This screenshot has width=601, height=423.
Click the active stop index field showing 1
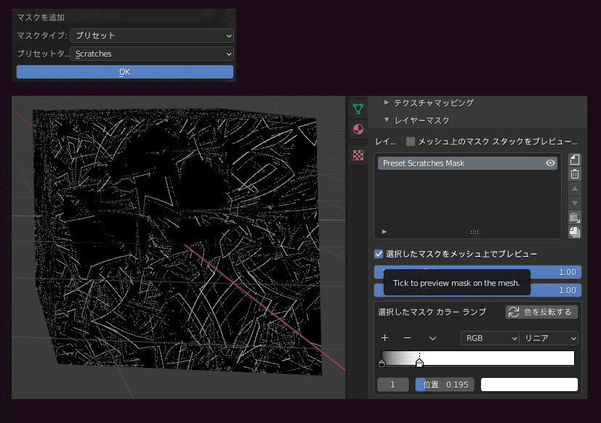(393, 385)
